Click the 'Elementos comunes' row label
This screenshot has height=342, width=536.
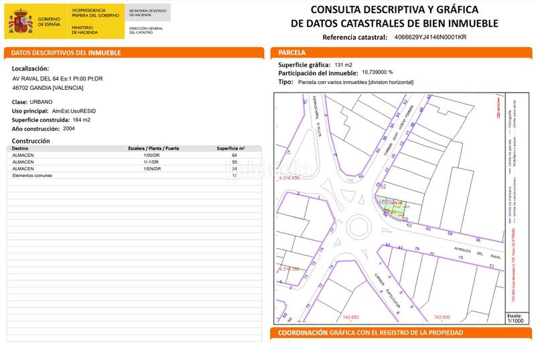click(x=32, y=176)
